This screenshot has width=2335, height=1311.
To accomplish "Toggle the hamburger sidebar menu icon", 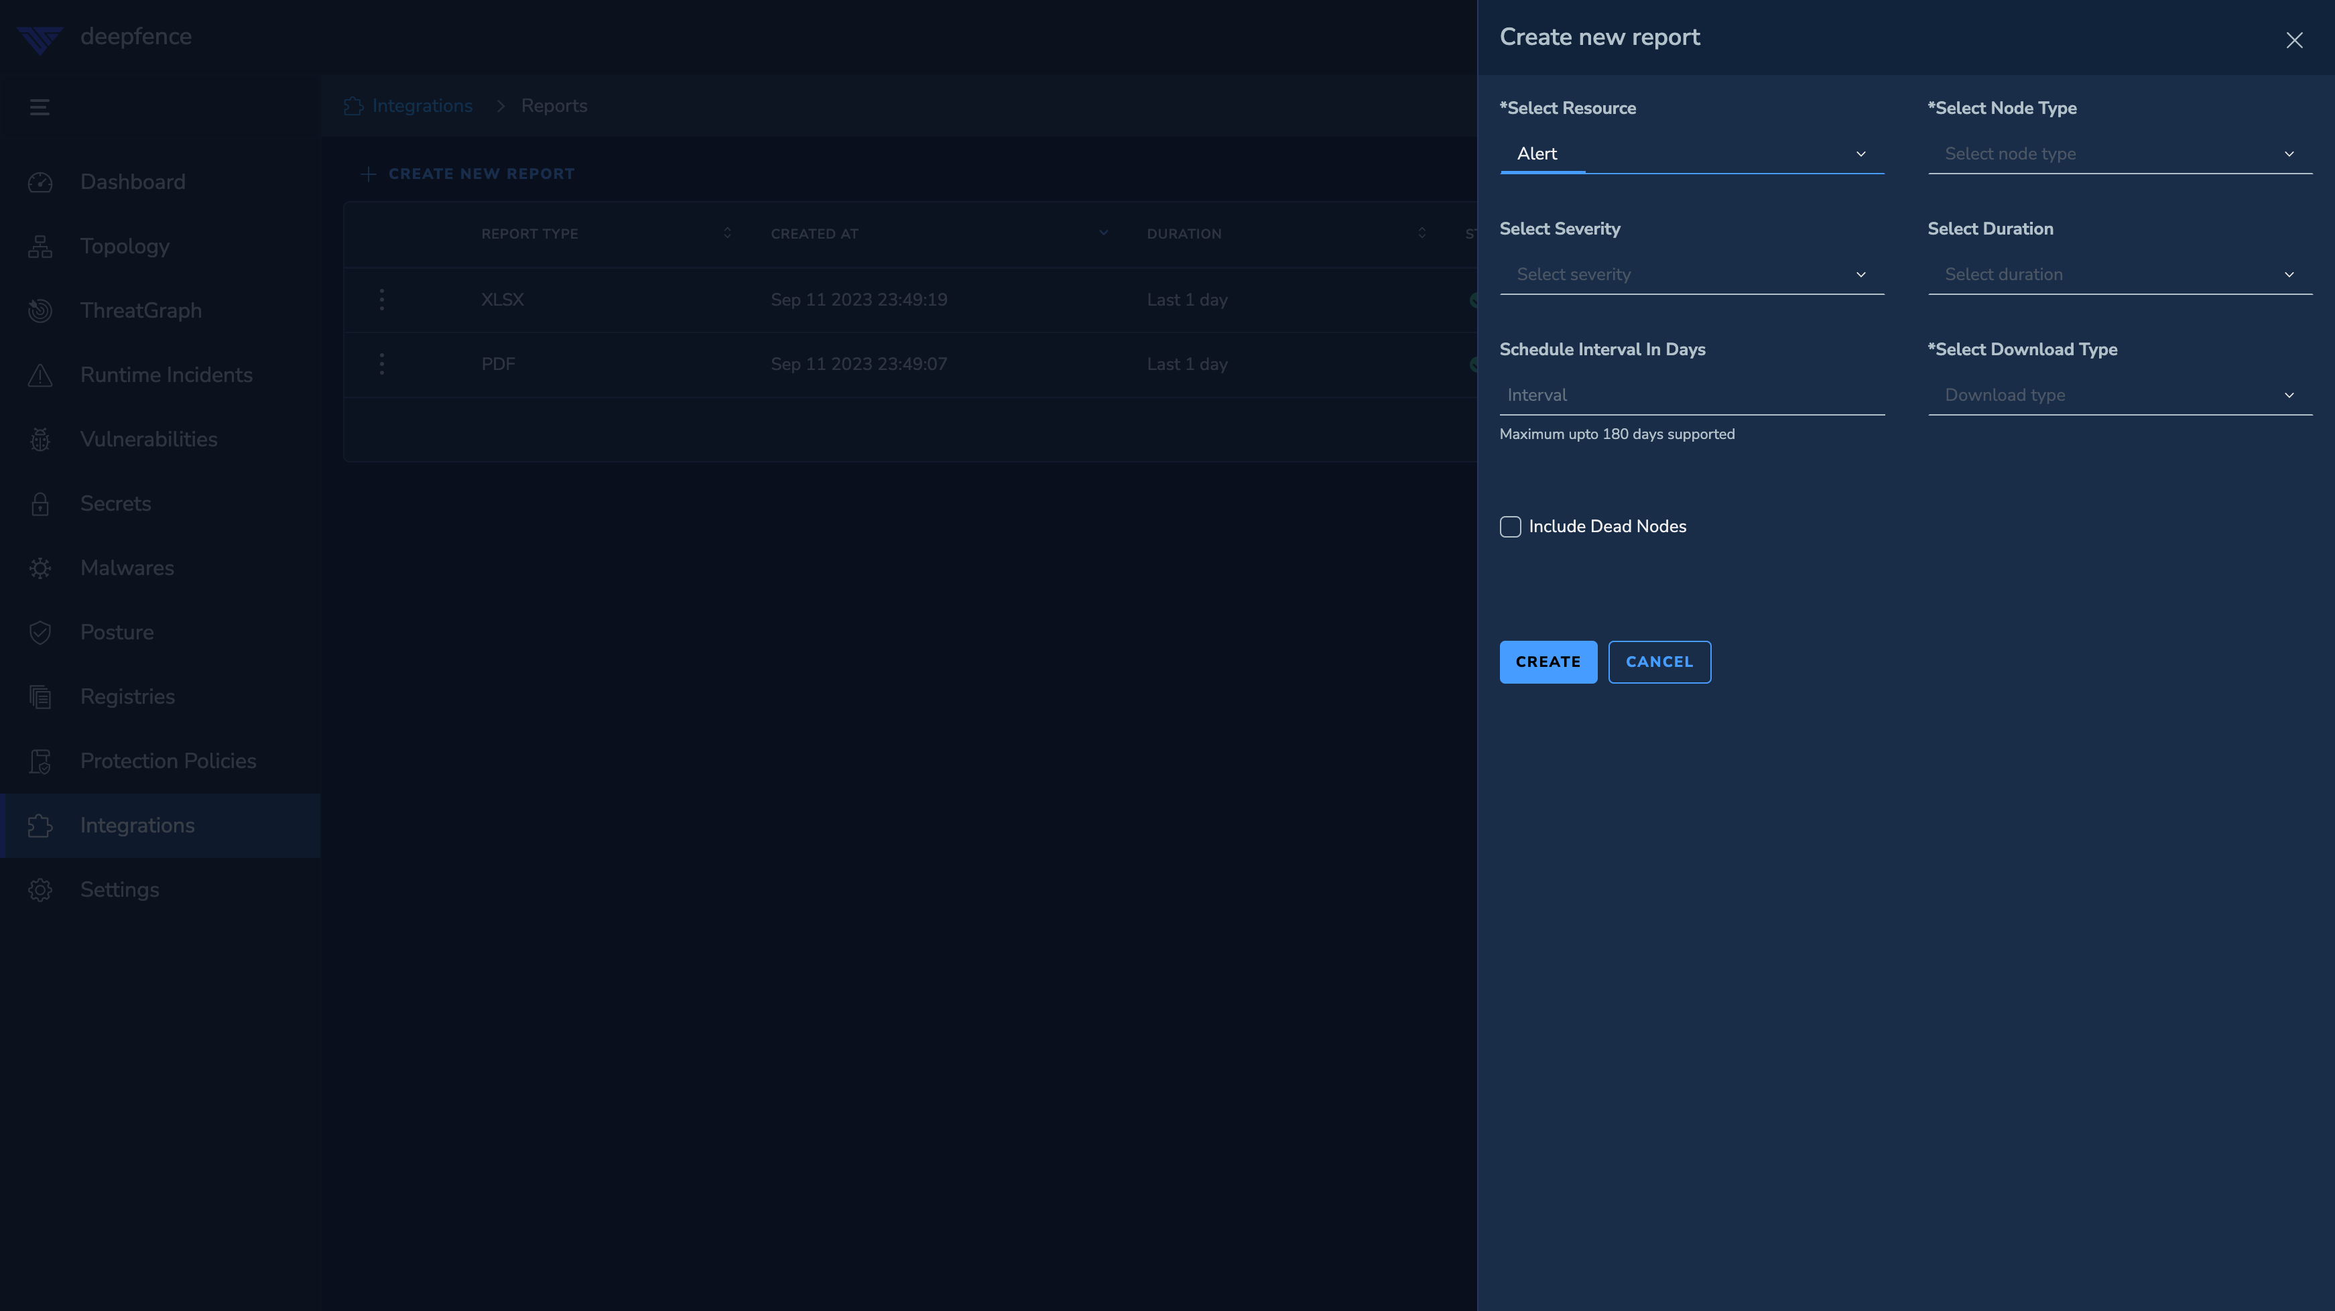I will coord(40,107).
